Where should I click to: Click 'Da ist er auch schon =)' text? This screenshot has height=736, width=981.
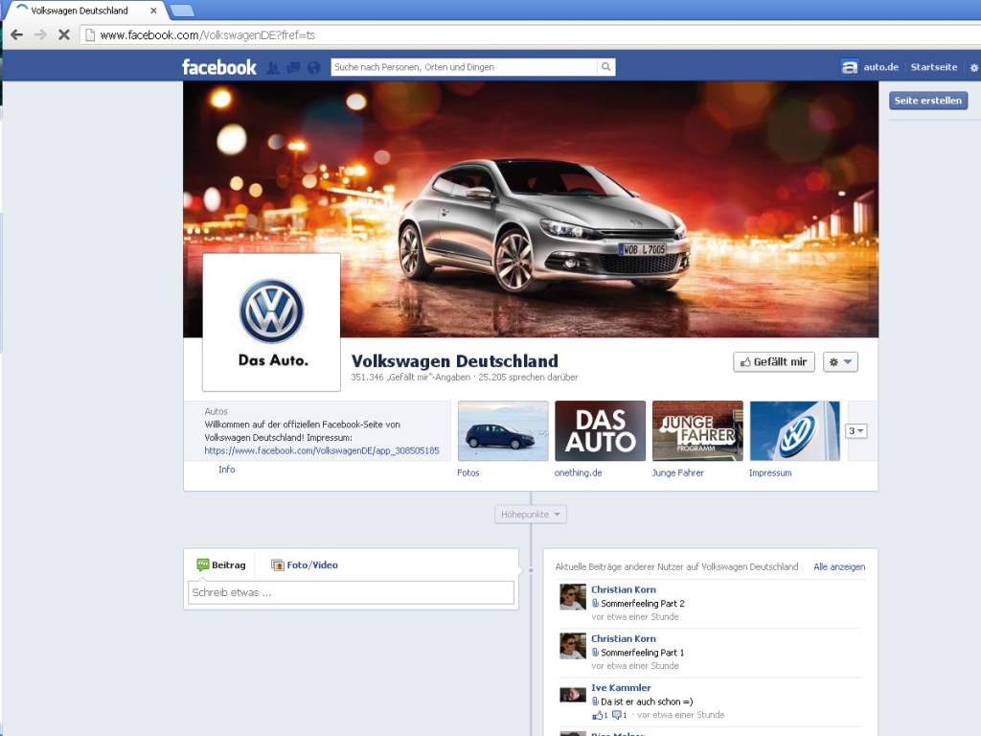tap(647, 701)
